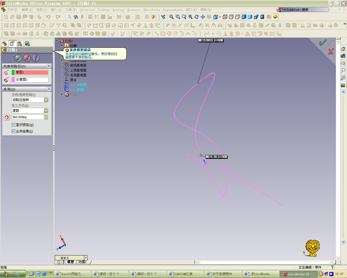Open the Toolbox menu
Image resolution: width=347 pixels, height=278 pixels.
(104, 10)
